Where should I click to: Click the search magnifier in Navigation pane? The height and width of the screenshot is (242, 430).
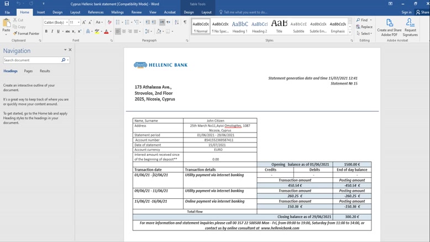63,60
